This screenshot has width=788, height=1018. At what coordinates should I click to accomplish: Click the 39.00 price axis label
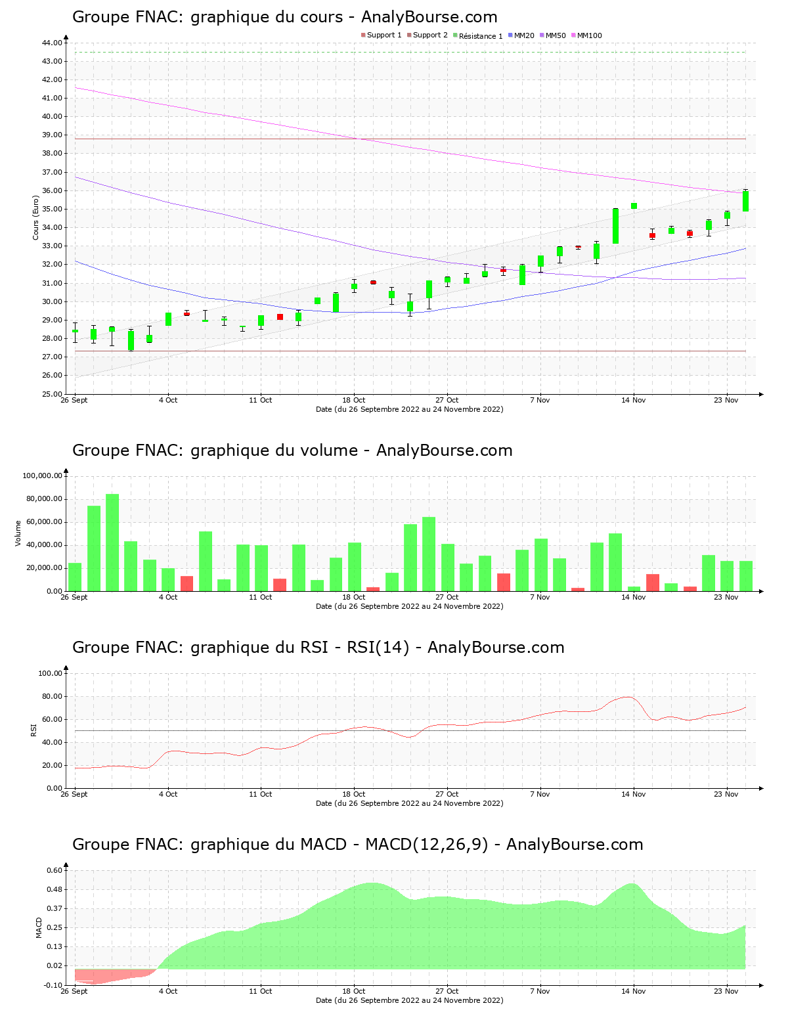52,135
